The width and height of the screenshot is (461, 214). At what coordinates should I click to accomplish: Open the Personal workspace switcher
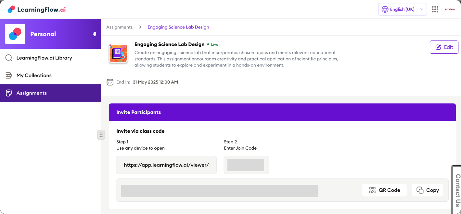pos(95,34)
